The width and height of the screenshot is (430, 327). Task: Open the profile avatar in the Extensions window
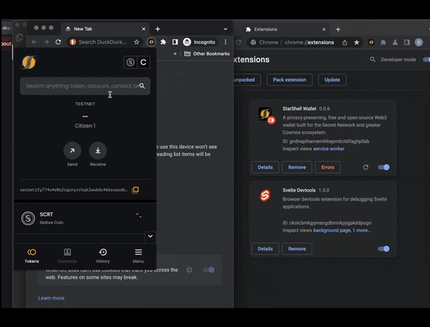[x=419, y=42]
